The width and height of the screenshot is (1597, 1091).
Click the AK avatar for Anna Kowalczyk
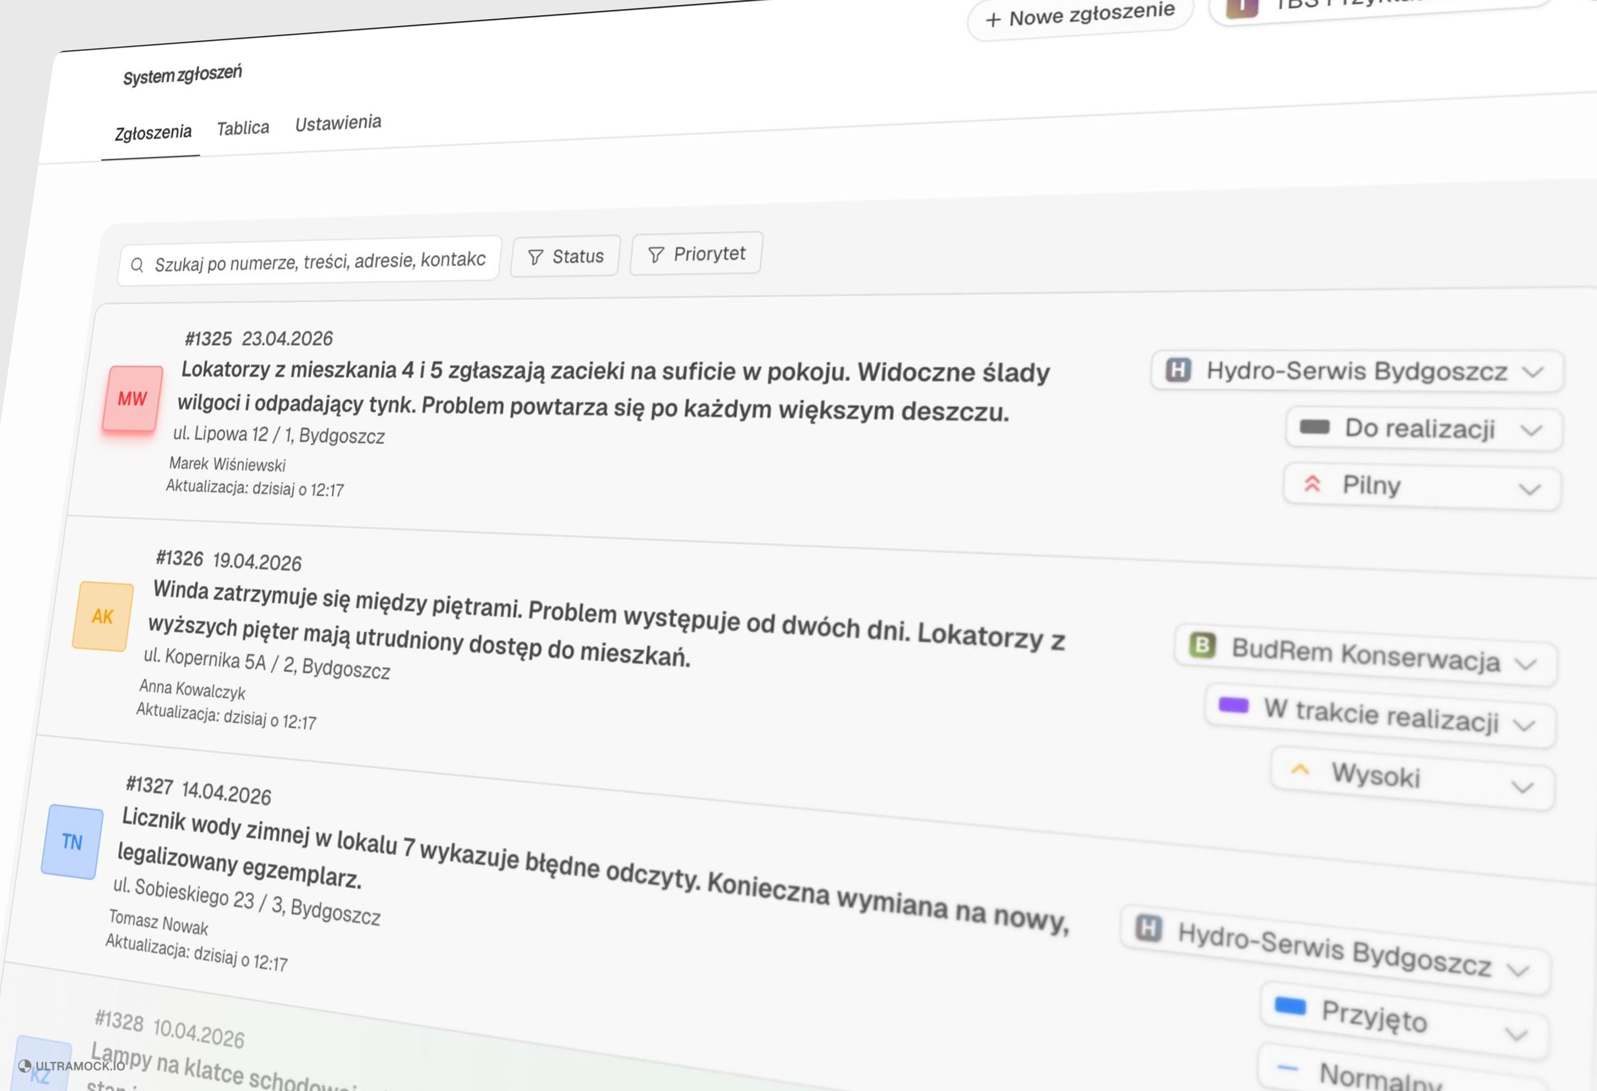click(103, 616)
